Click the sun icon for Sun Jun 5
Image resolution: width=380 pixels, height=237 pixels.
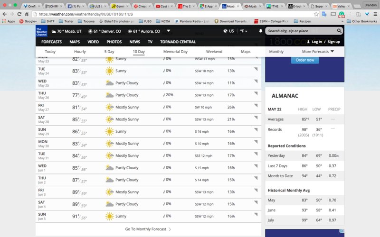point(110,216)
